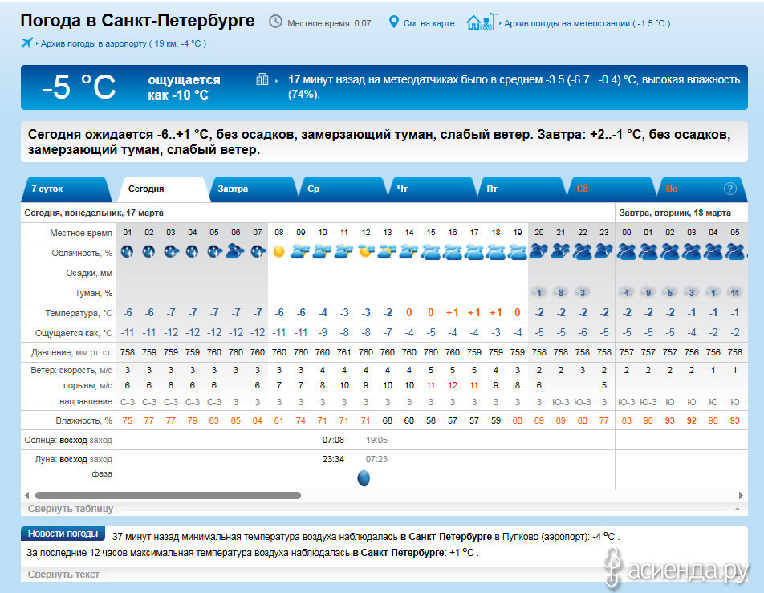Image resolution: width=764 pixels, height=593 pixels.
Task: Click 'Давление, мм рт. ст.' row label
Action: pyautogui.click(x=71, y=352)
